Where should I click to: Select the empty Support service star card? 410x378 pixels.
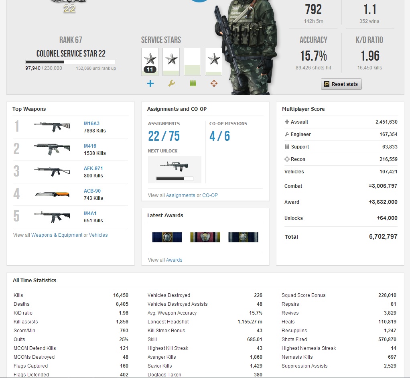(x=193, y=62)
